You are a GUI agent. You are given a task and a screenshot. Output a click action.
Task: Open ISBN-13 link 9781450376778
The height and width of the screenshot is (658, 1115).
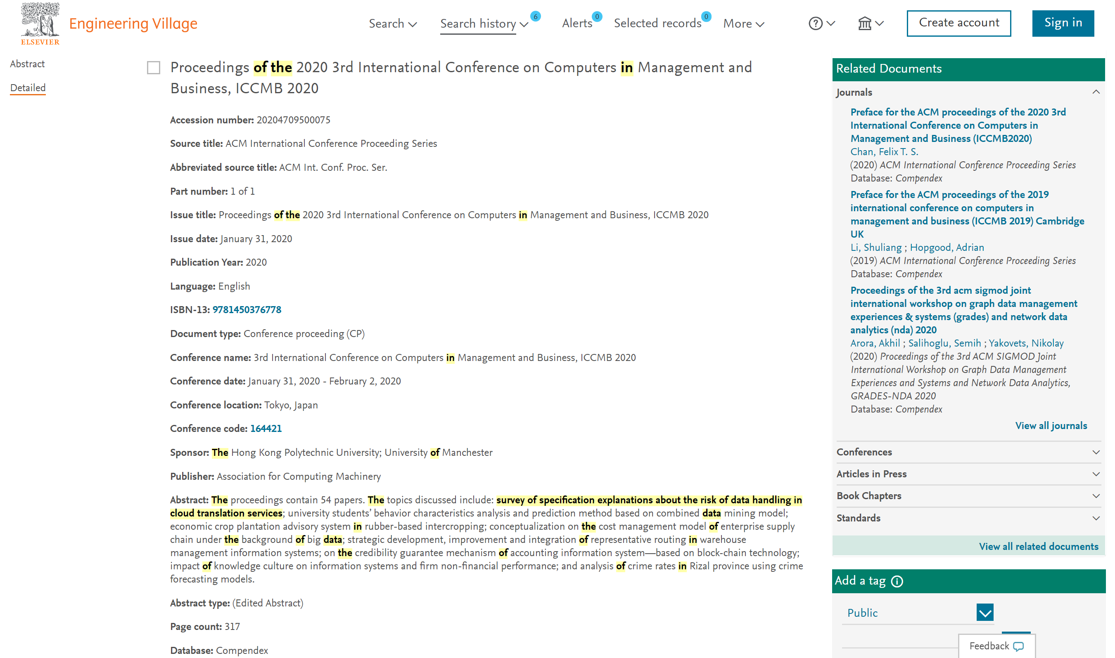[247, 310]
